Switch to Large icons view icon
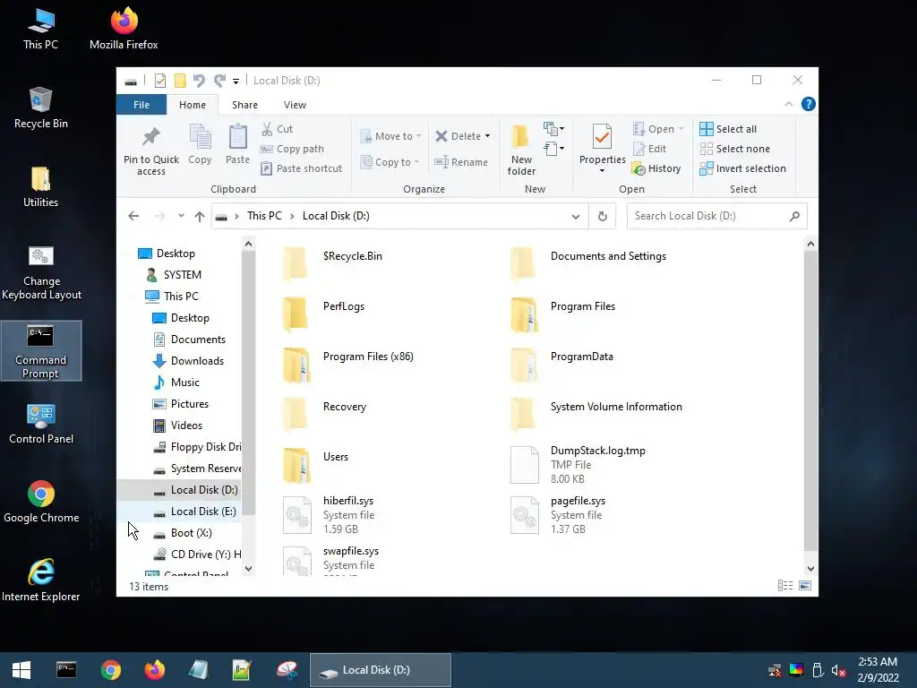This screenshot has height=688, width=917. click(805, 586)
